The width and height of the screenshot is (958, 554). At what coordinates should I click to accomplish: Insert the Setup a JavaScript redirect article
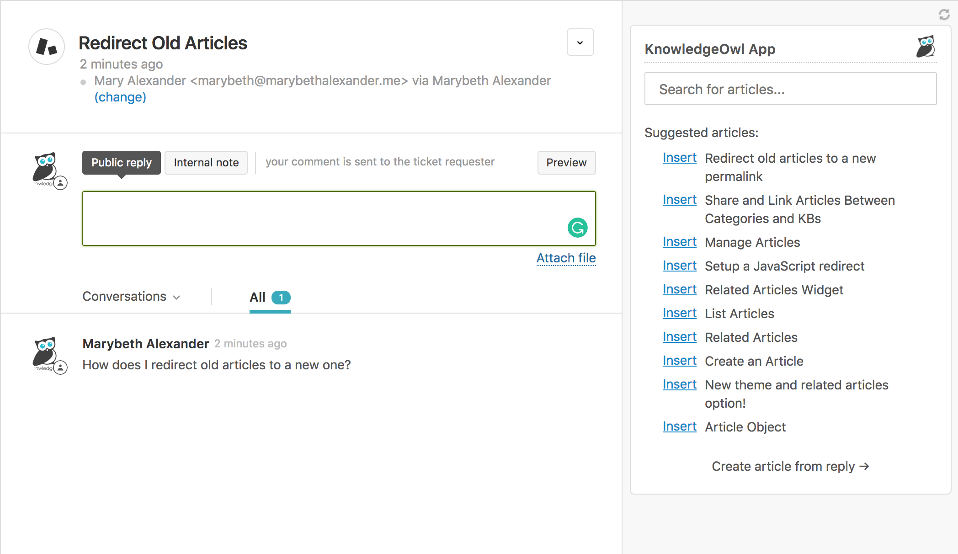[x=679, y=266]
